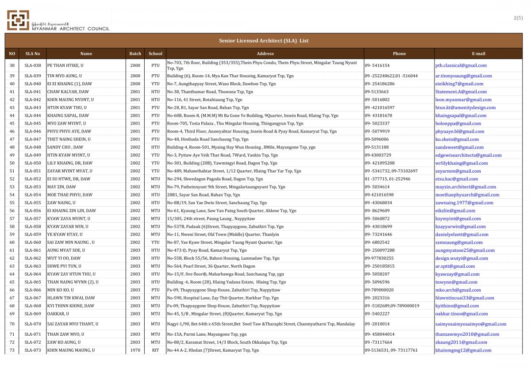Image resolution: width=531 pixels, height=368 pixels.
Task: Open email link design.wutyi@gmail.com
Action: point(462,258)
